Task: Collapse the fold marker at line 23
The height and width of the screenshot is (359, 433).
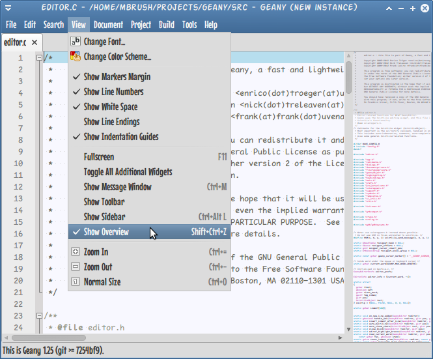Action: click(x=39, y=315)
